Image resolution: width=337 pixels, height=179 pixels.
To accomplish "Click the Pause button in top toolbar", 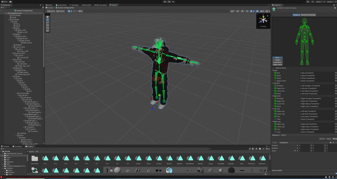I will [169, 2].
